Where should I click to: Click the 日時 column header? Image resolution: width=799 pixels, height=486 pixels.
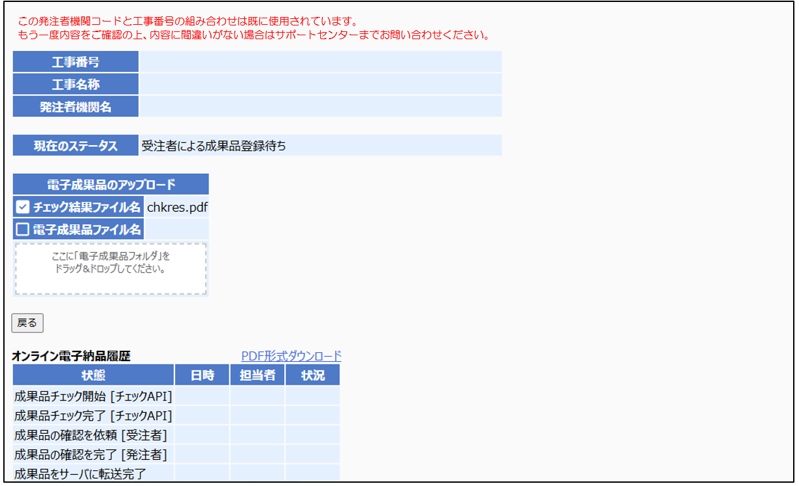tap(203, 376)
